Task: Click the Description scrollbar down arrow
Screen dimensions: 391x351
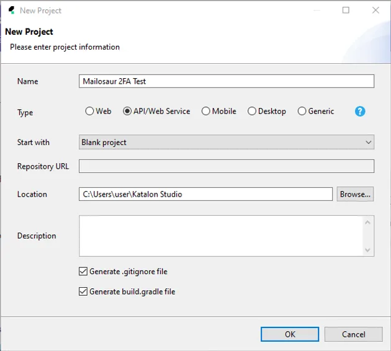Action: tap(368, 249)
